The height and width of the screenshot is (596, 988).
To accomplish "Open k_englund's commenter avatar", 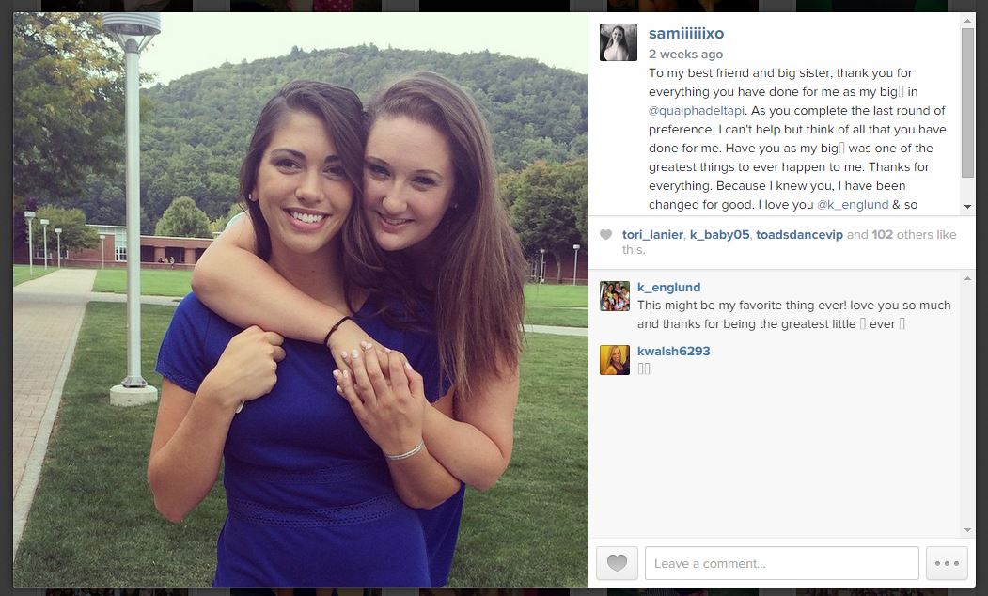I will click(615, 296).
